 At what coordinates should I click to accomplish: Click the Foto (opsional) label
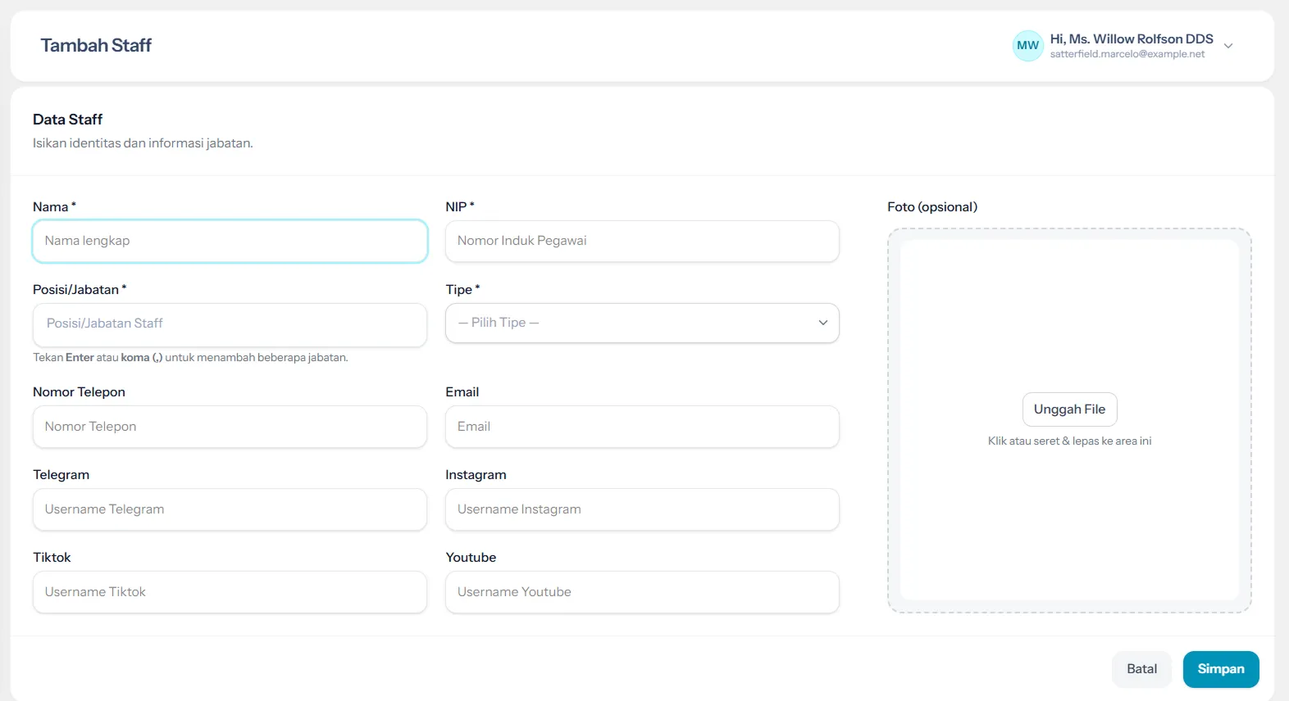[932, 207]
